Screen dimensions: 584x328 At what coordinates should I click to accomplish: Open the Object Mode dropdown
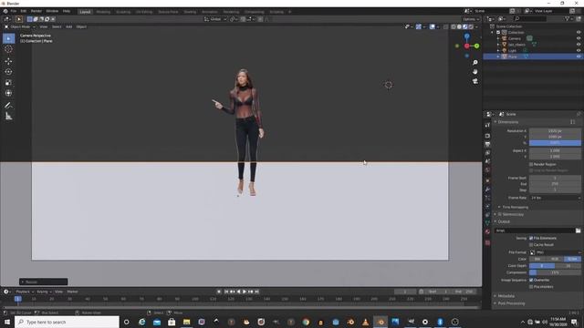coord(20,26)
